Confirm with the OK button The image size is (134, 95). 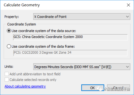(x=93, y=88)
